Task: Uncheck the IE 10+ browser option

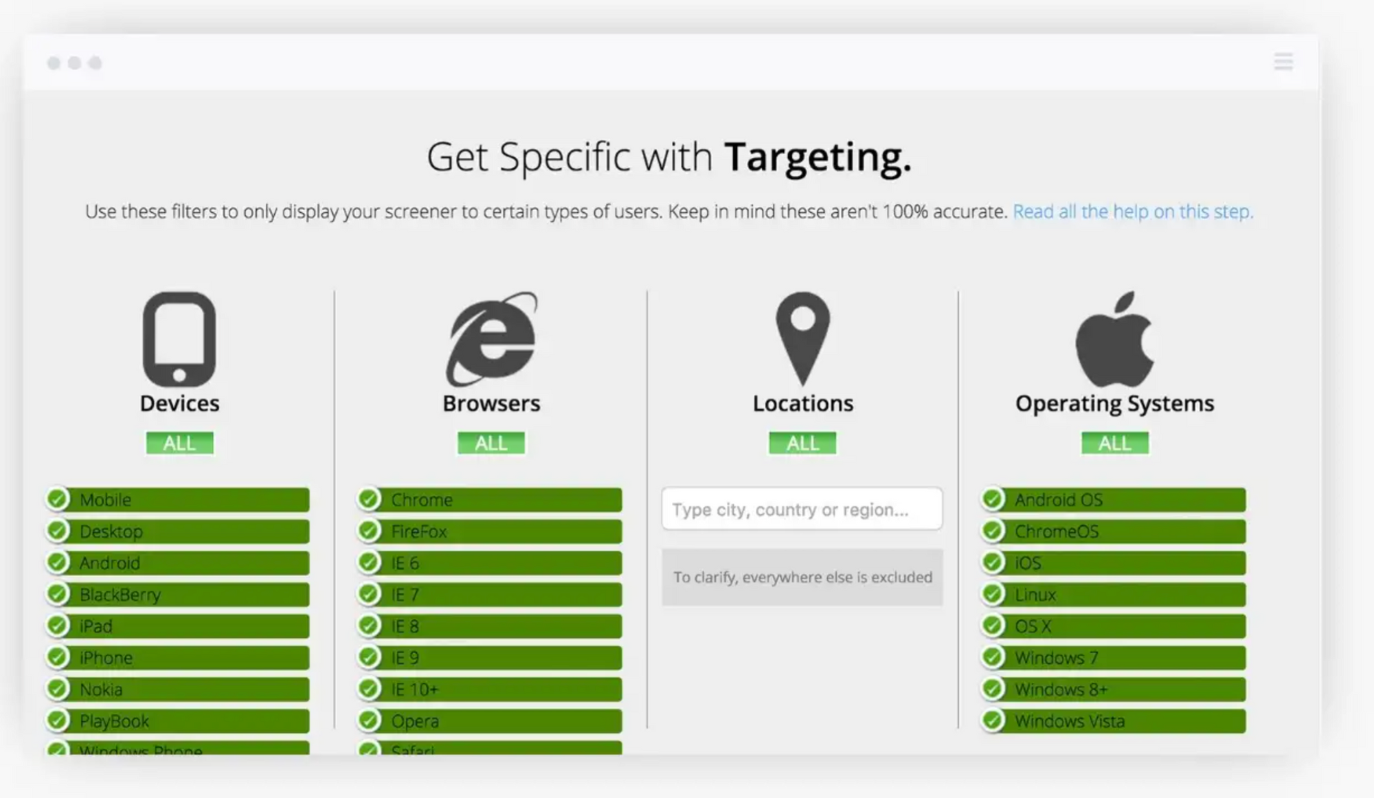Action: [491, 689]
